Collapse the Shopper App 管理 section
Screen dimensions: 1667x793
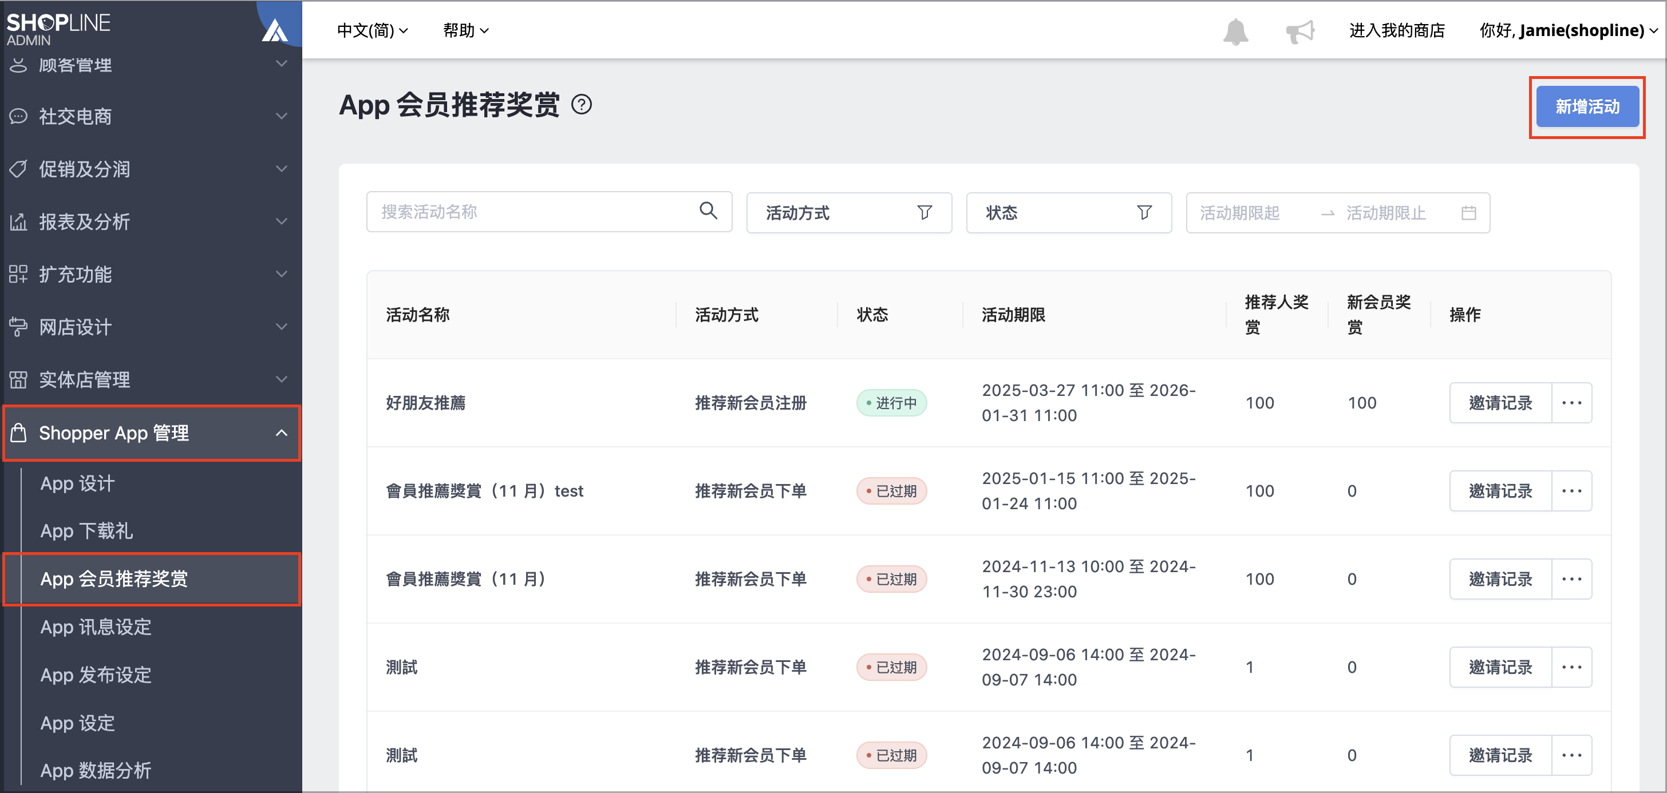pyautogui.click(x=281, y=433)
